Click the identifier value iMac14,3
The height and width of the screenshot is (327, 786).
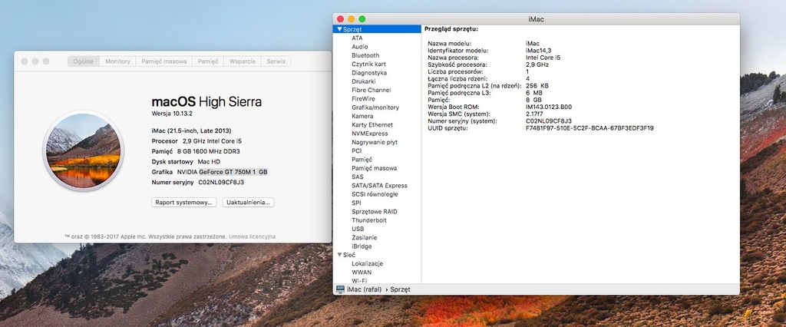click(538, 51)
